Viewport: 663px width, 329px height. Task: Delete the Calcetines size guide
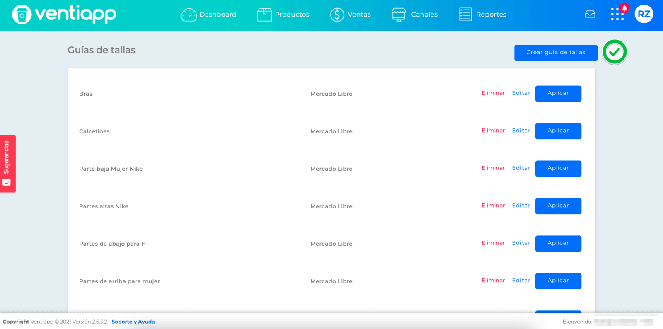(x=493, y=131)
